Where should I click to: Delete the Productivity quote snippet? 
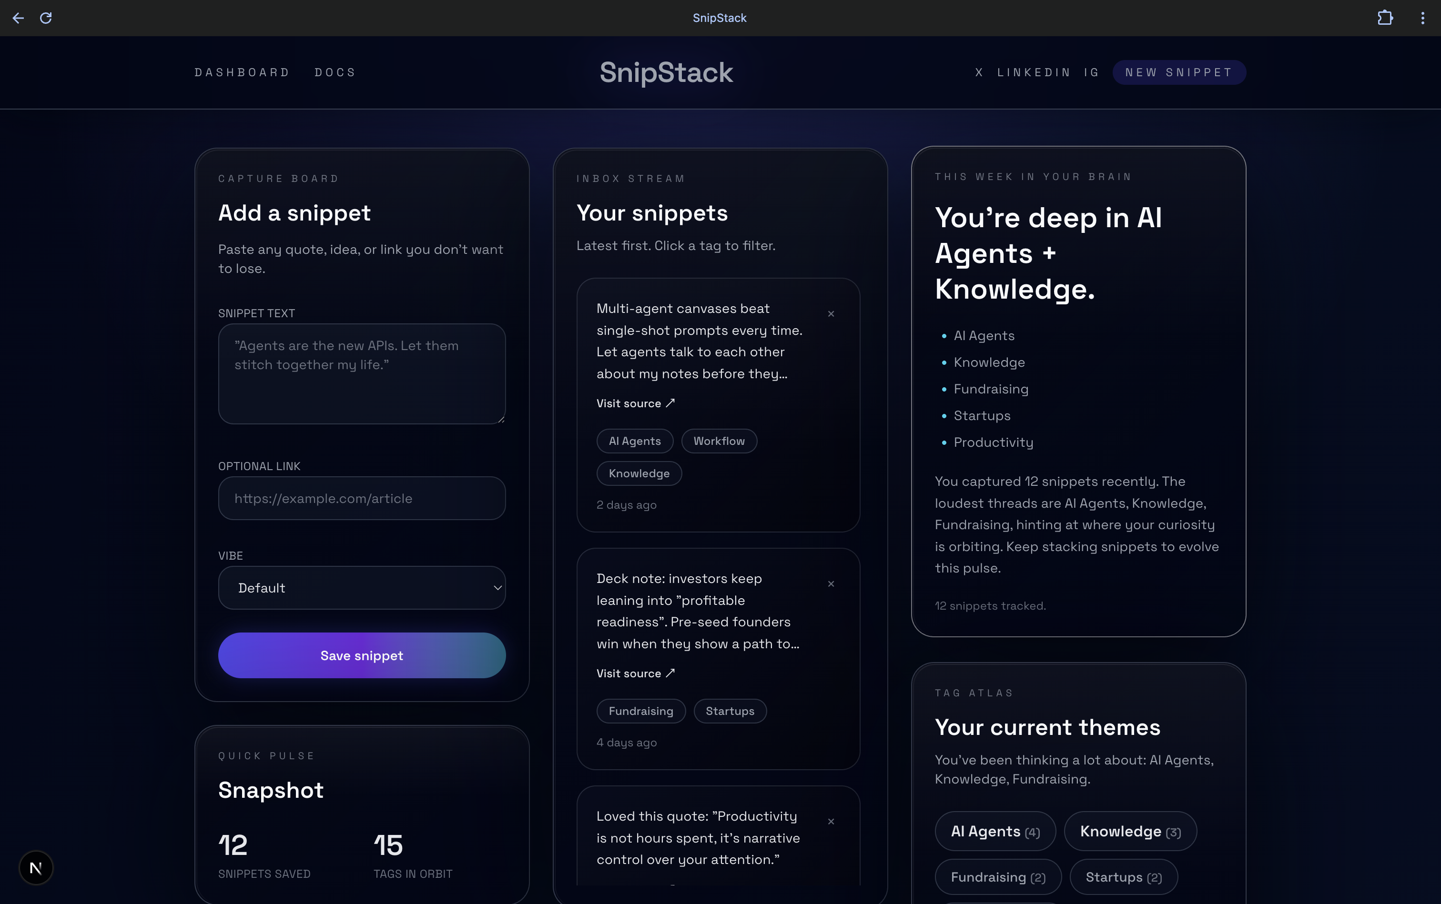coord(831,822)
